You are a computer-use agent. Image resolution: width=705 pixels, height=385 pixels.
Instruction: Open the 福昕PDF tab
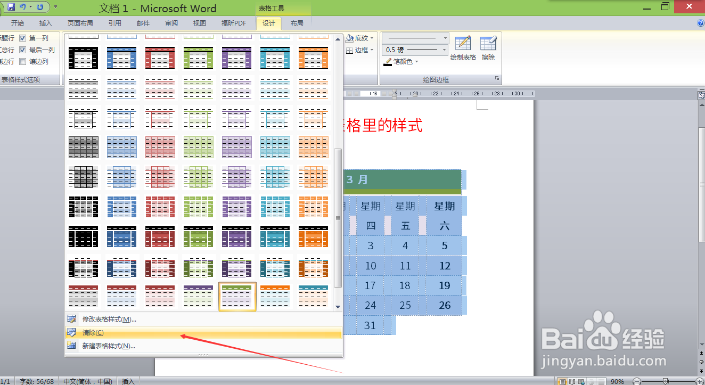234,23
